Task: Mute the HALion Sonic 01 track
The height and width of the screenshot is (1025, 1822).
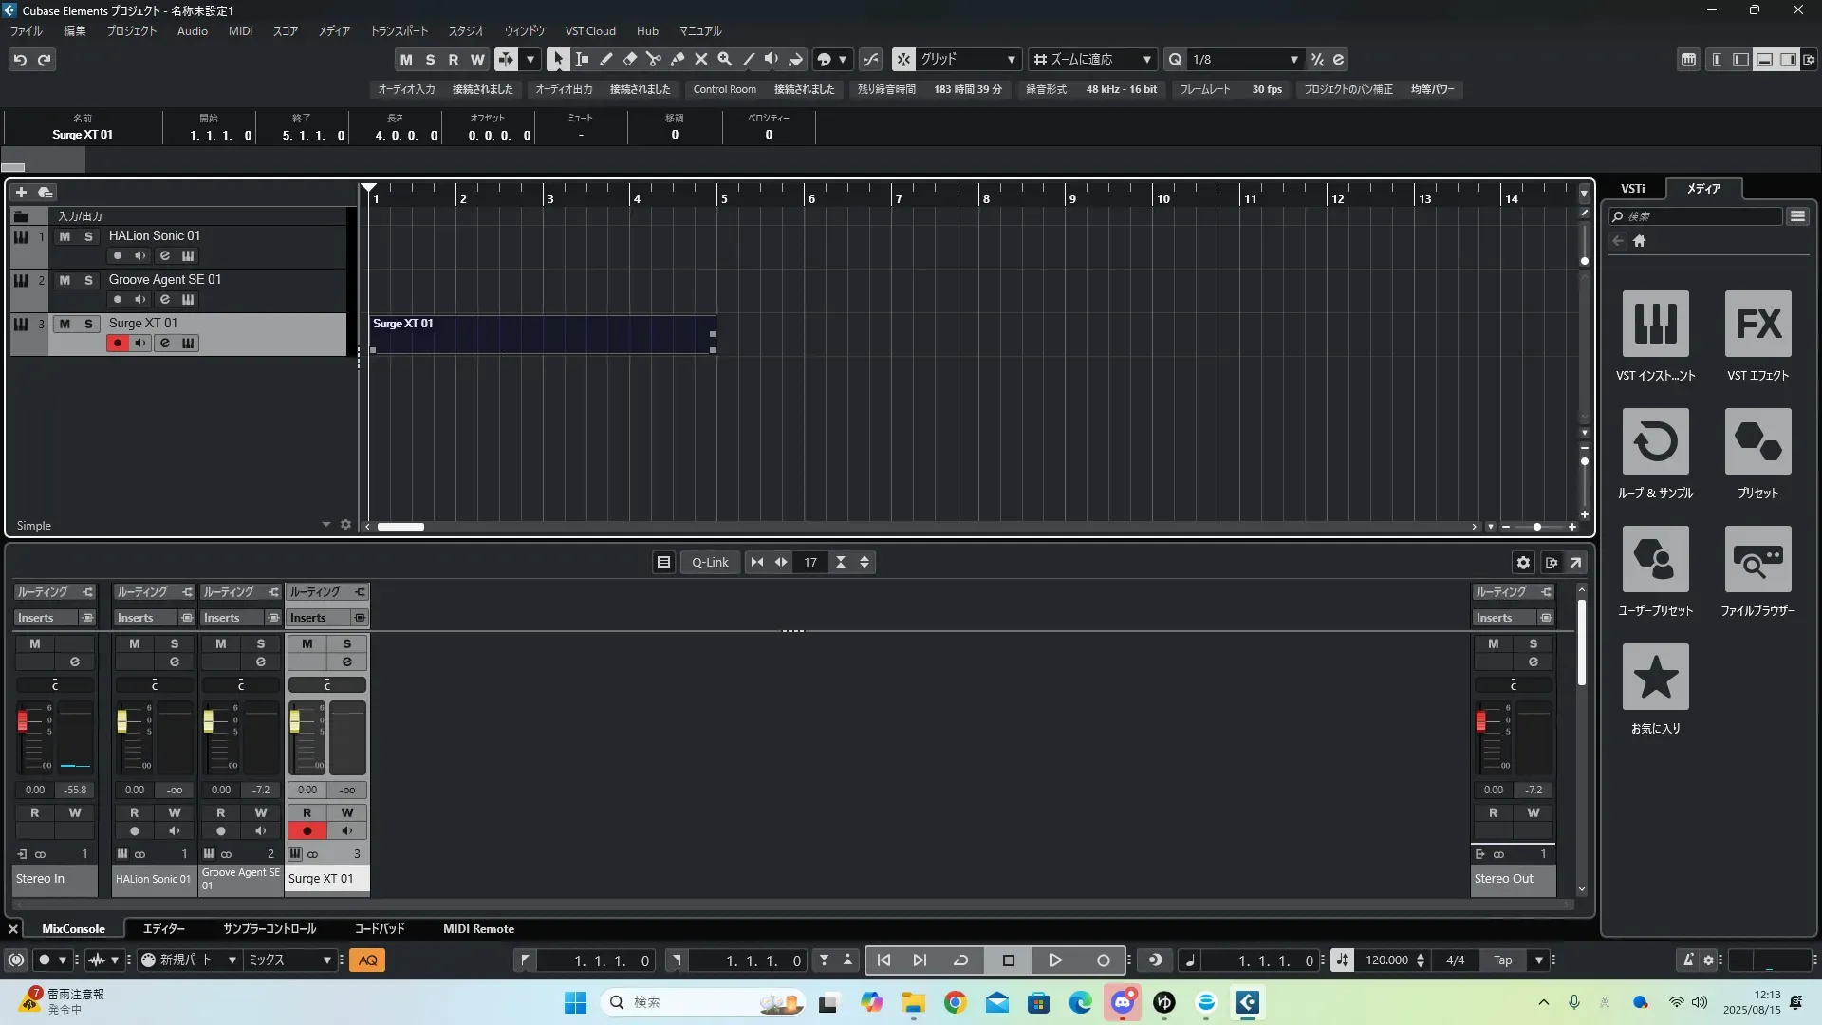Action: [x=65, y=236]
